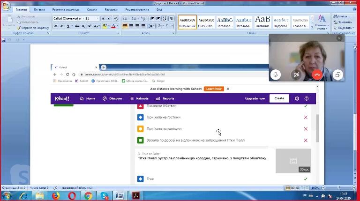The width and height of the screenshot is (360, 201).
Task: Click Найти in the editing group
Action: [341, 16]
